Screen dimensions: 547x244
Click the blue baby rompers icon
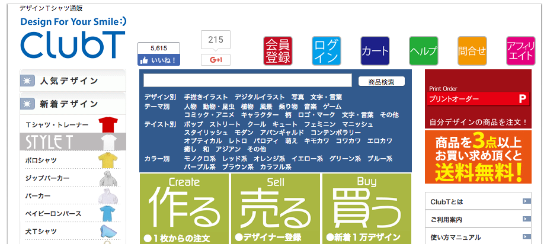click(107, 214)
